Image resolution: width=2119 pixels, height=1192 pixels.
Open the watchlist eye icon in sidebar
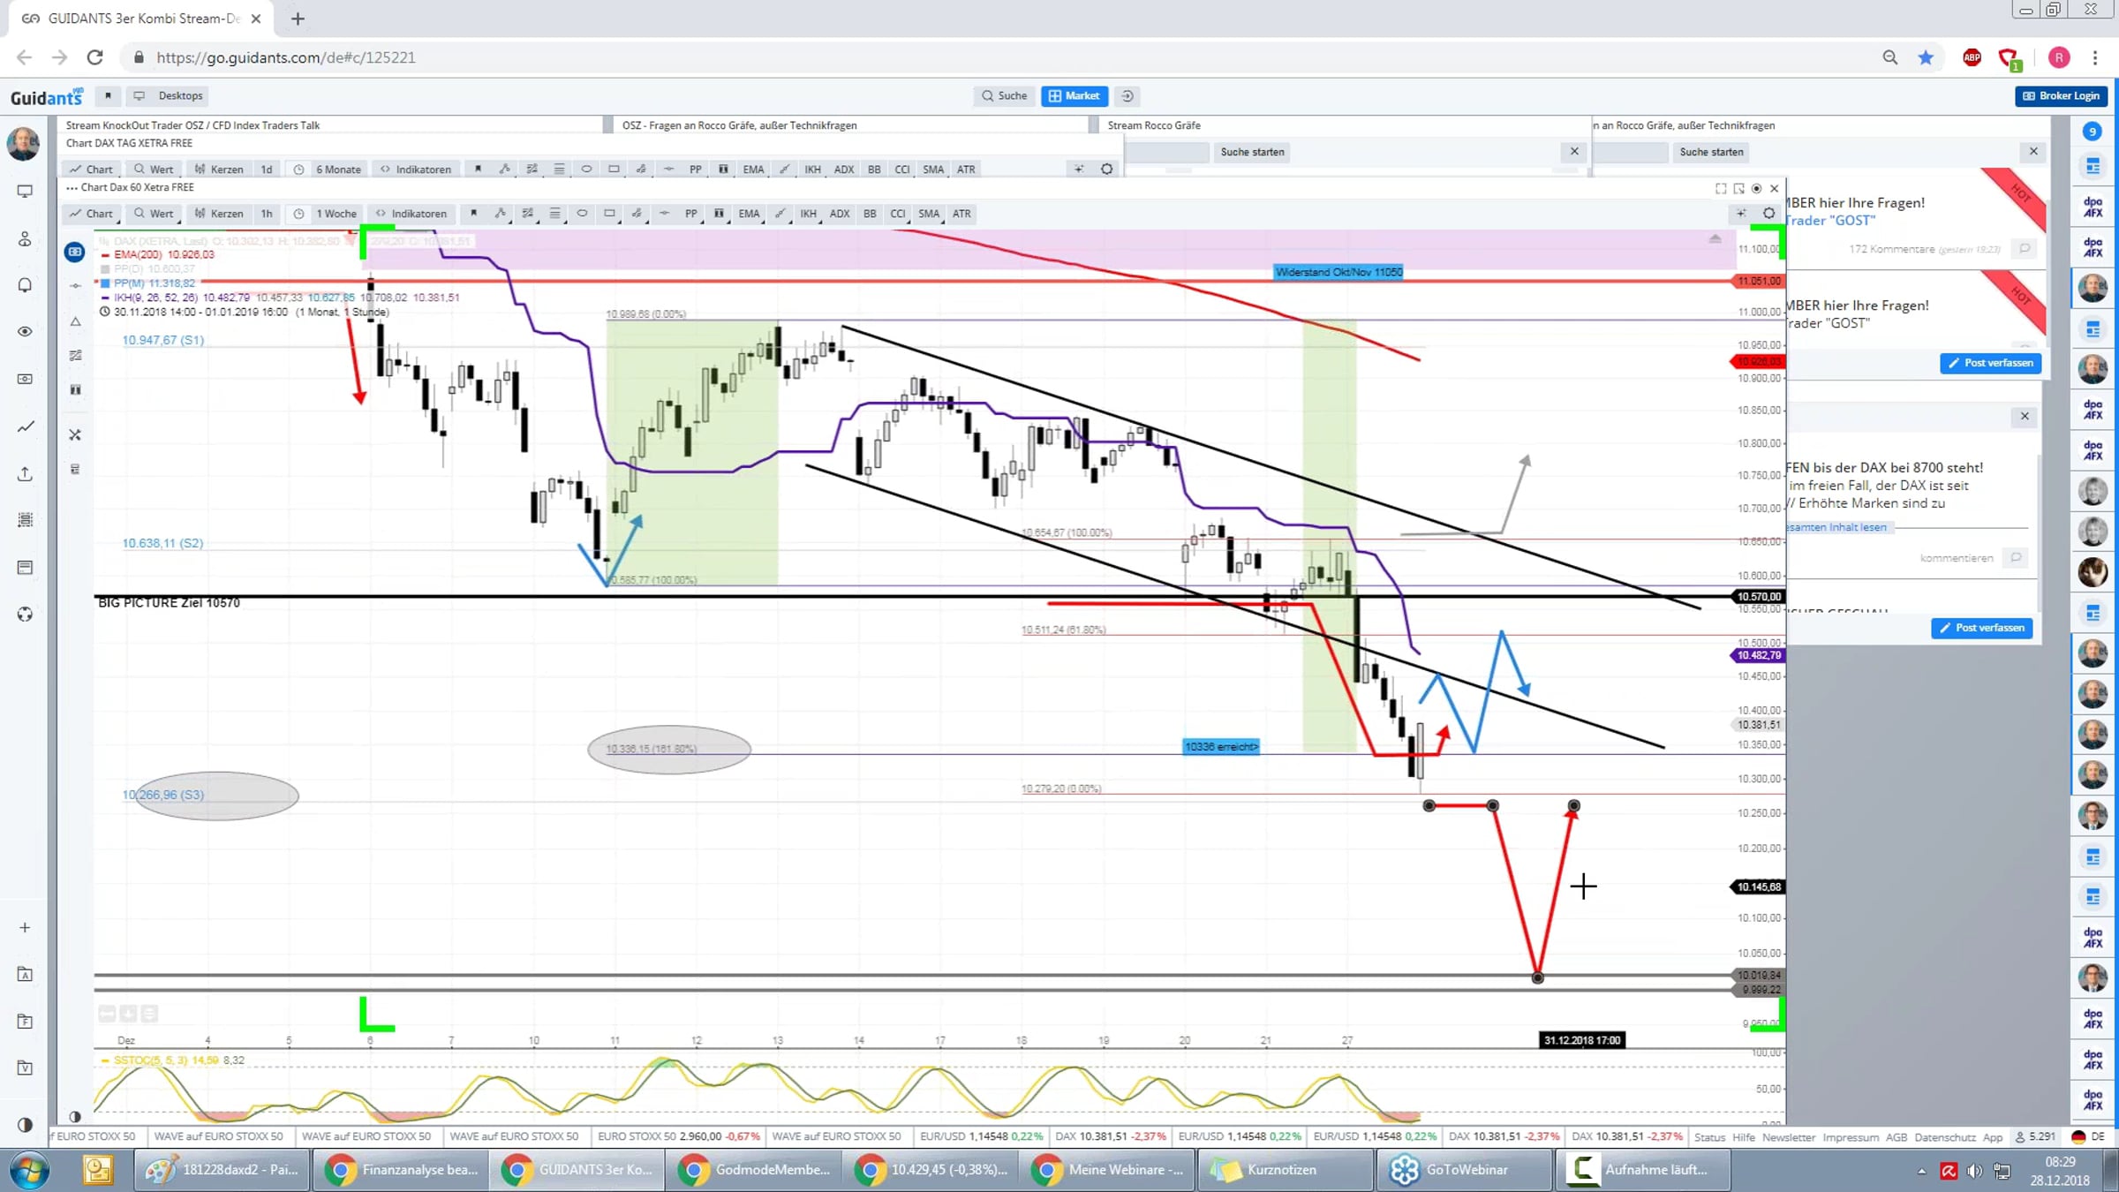pyautogui.click(x=25, y=332)
